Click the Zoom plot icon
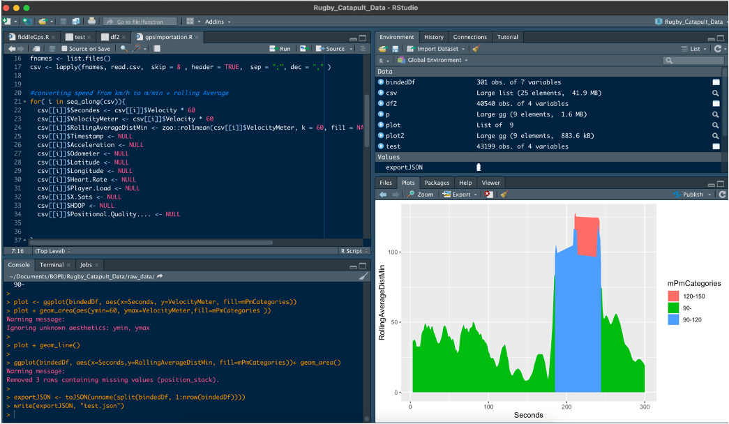Screen dimensions: 729x424 pyautogui.click(x=421, y=195)
